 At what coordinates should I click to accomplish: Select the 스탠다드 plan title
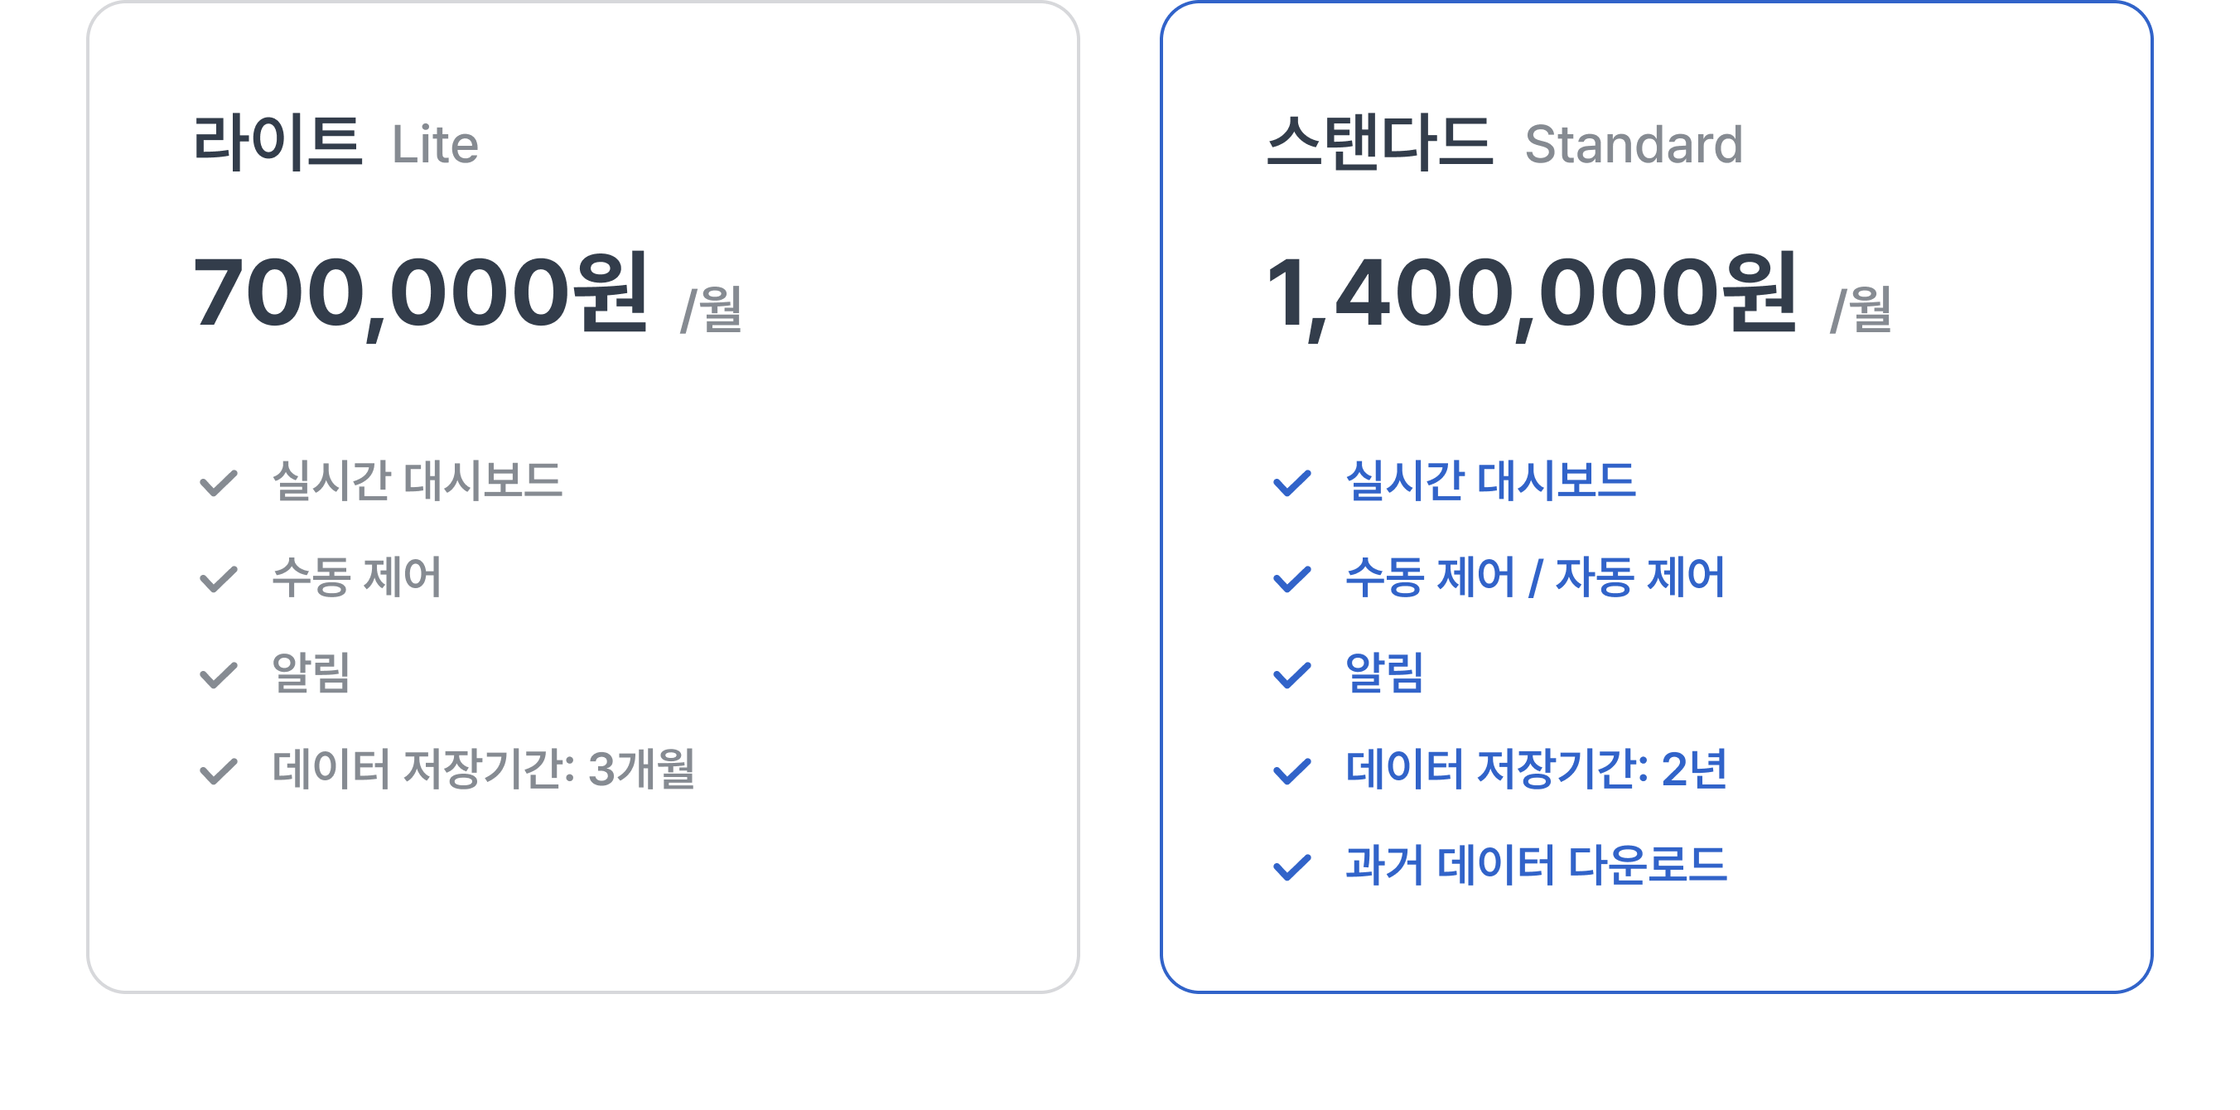(x=1380, y=142)
